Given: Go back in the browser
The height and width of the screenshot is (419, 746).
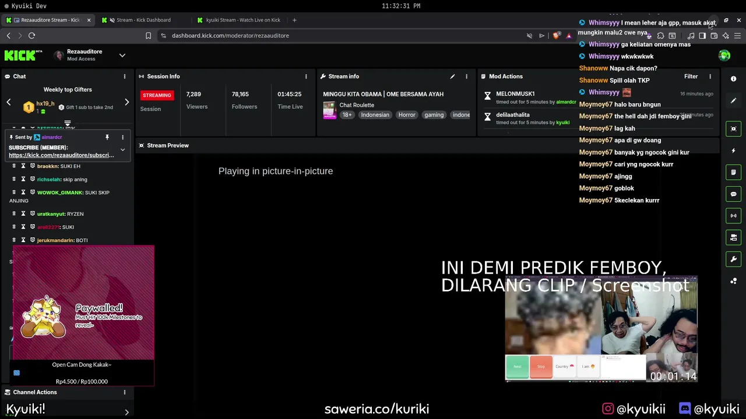Looking at the screenshot, I should pyautogui.click(x=8, y=35).
